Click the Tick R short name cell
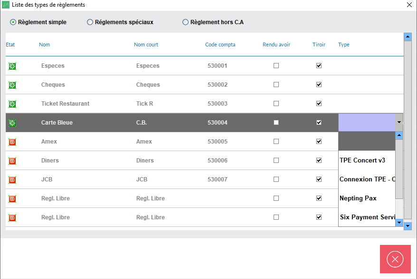This screenshot has height=279, width=417. 145,103
